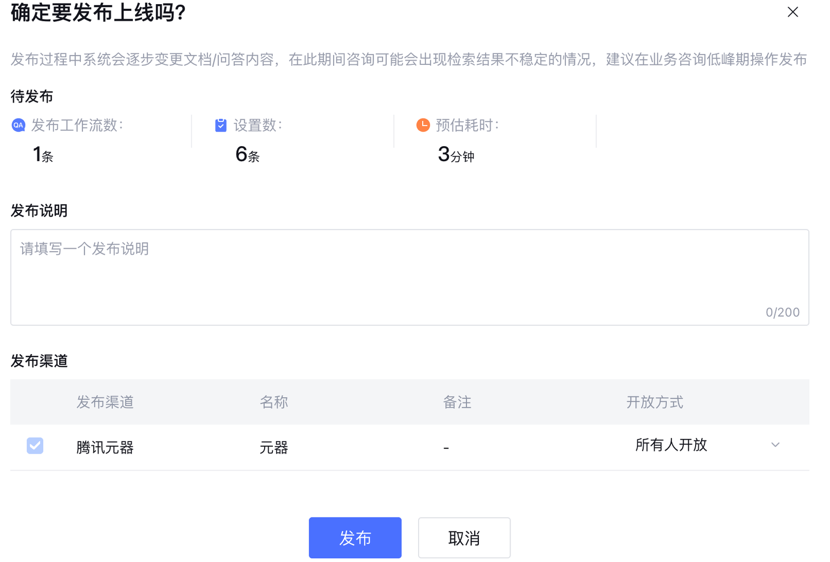Tick the 腾讯元器 channel checkbox
Viewport: 830px width, 562px height.
[x=35, y=446]
